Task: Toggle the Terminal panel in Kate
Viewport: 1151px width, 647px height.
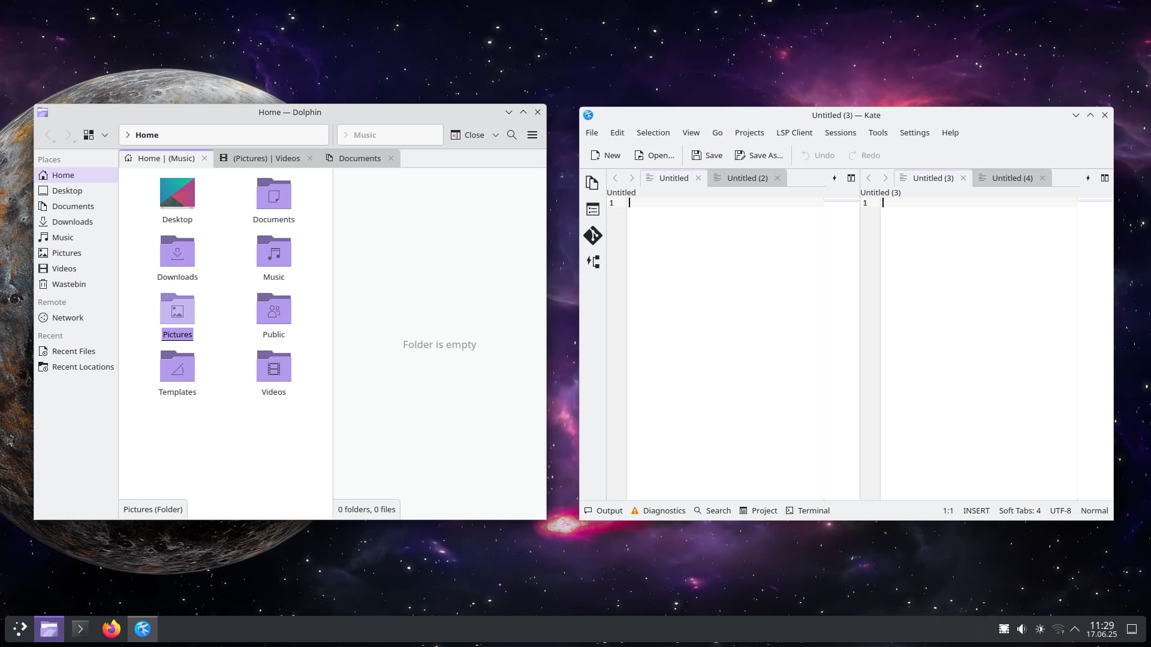Action: [x=807, y=510]
